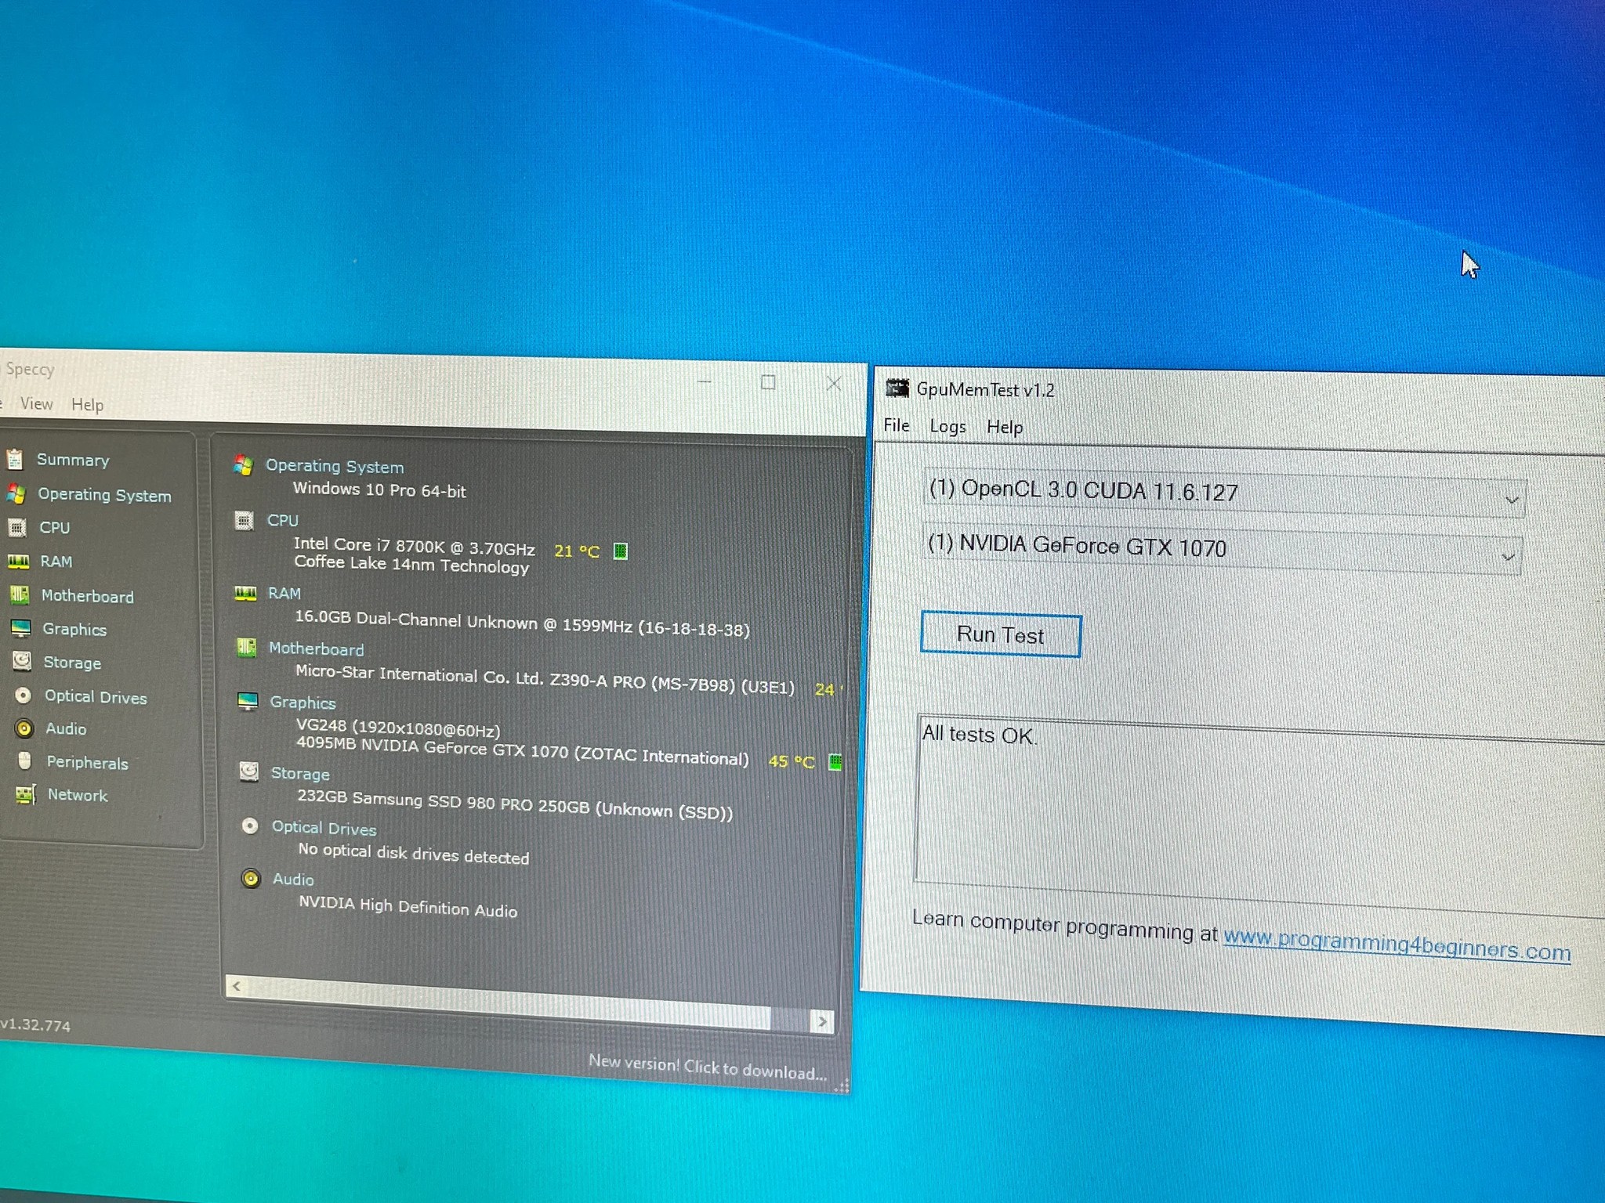Click the RAM stick icon in sidebar
Viewport: 1605px width, 1203px height.
(18, 561)
